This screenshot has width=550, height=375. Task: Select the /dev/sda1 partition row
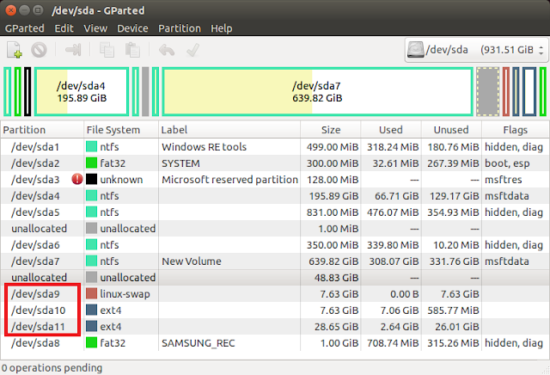point(275,147)
